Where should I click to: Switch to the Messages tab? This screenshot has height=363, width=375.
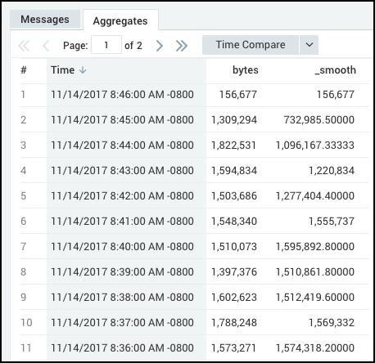pos(45,20)
